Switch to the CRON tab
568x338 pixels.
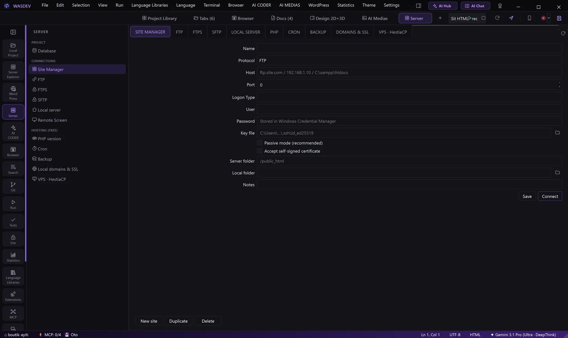[294, 32]
